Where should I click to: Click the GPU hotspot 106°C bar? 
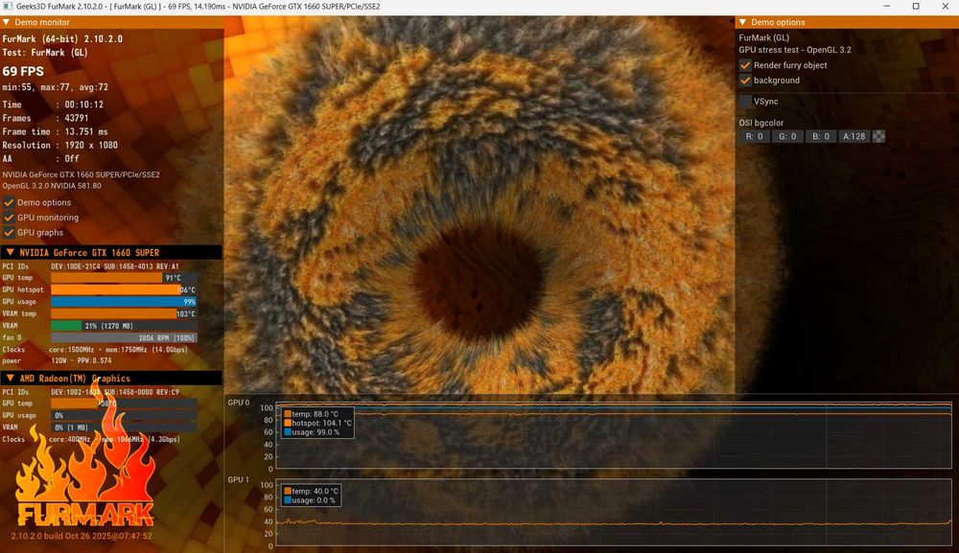coord(124,289)
